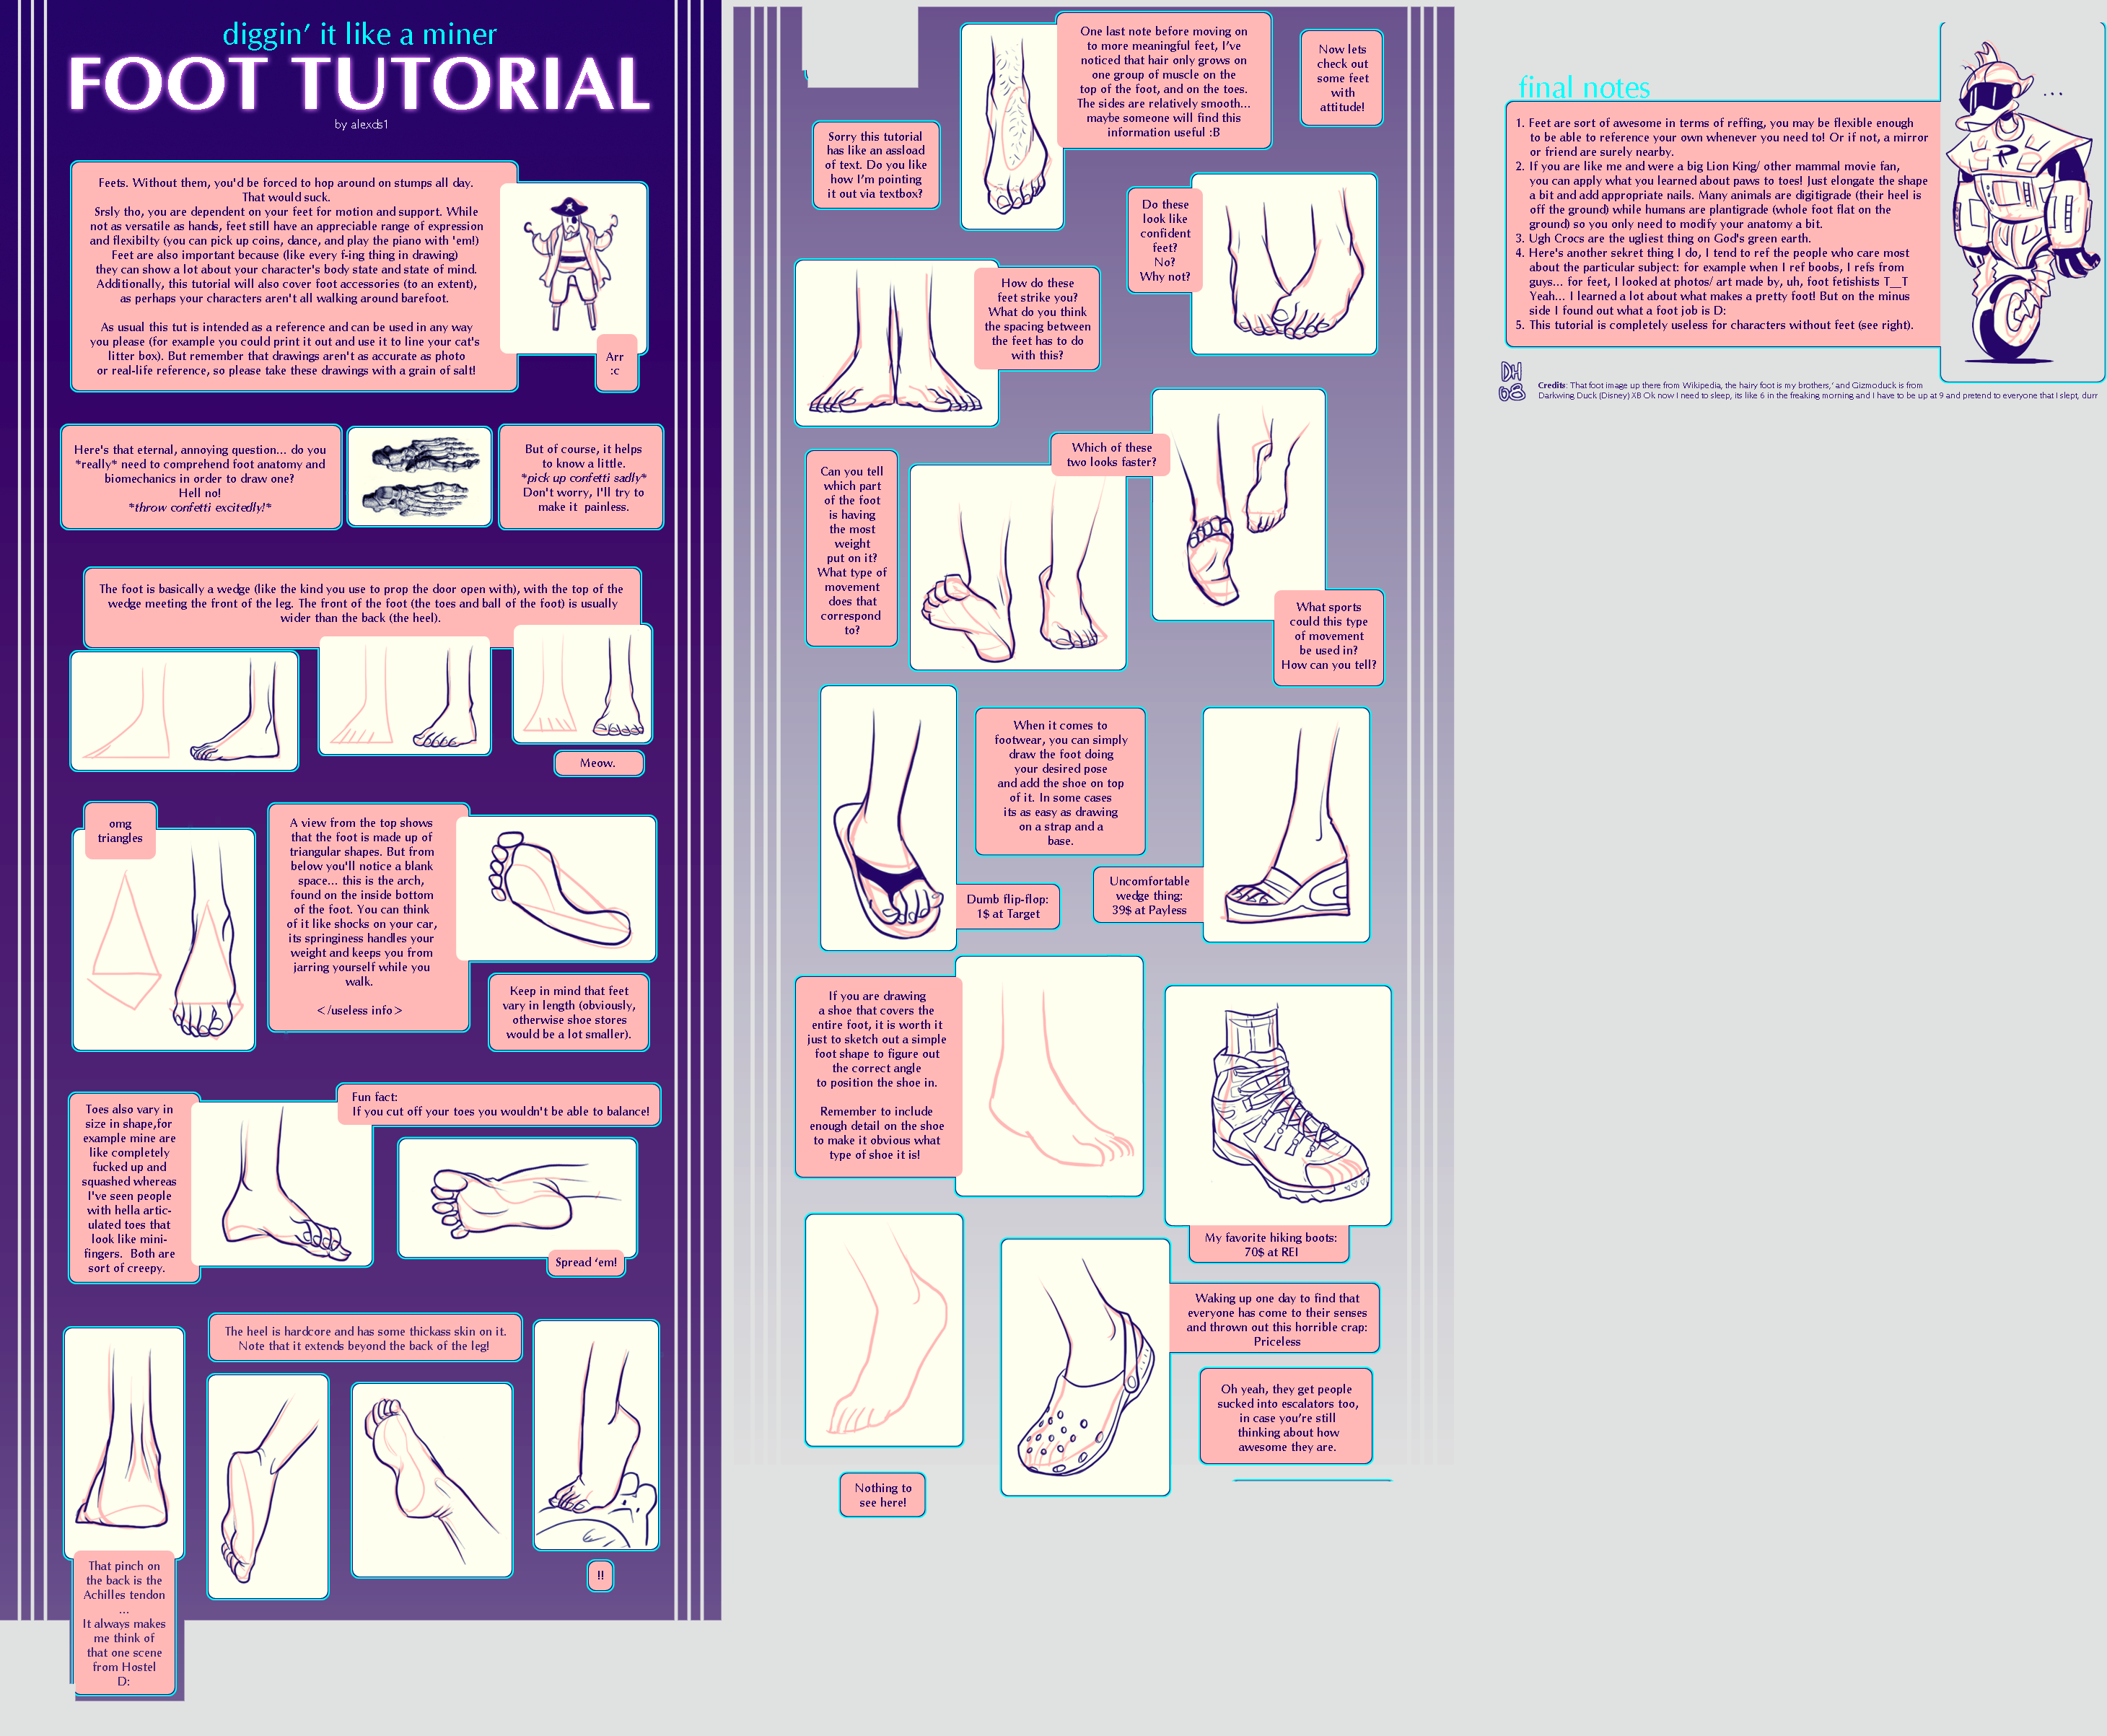Click the 'Dumb flip-flop: 1$ at Target' caption

1007,906
